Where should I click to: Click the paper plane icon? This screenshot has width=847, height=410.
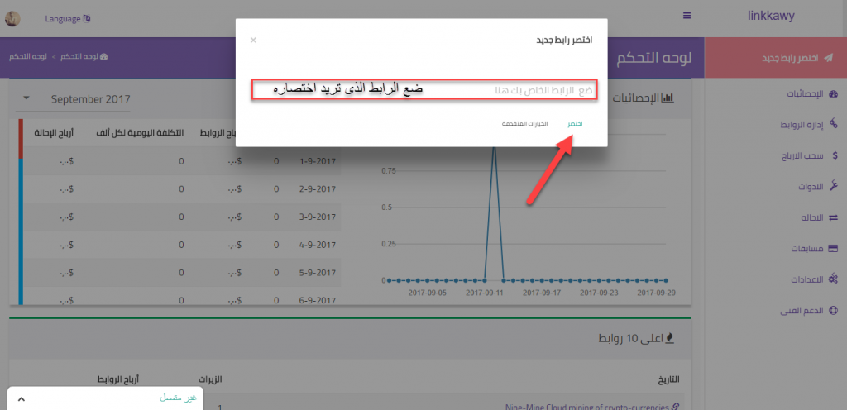tap(829, 58)
